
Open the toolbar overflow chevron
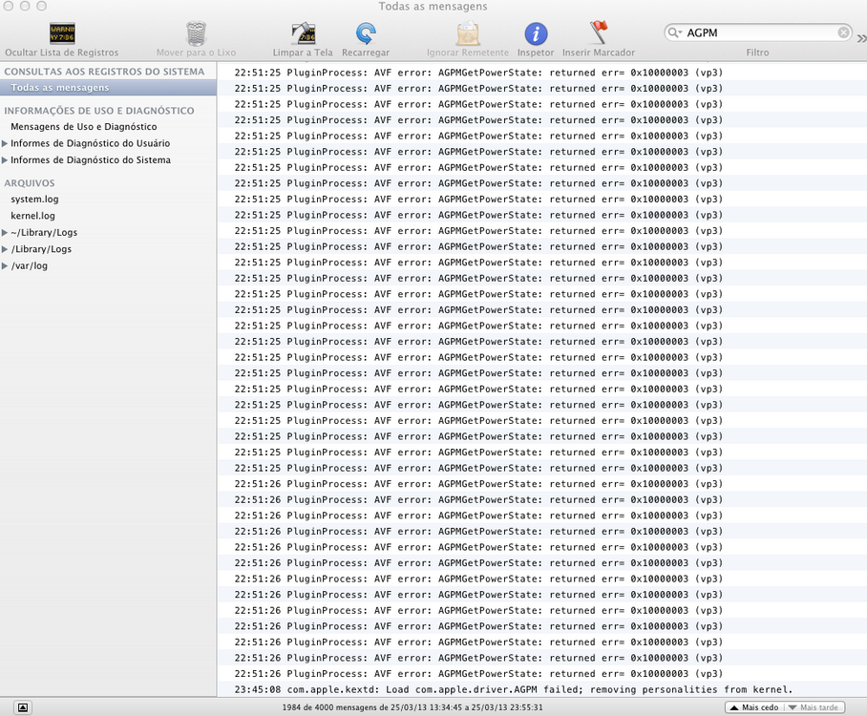tap(861, 39)
